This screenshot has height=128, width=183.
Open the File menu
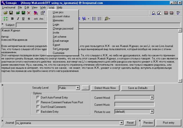click(20, 7)
